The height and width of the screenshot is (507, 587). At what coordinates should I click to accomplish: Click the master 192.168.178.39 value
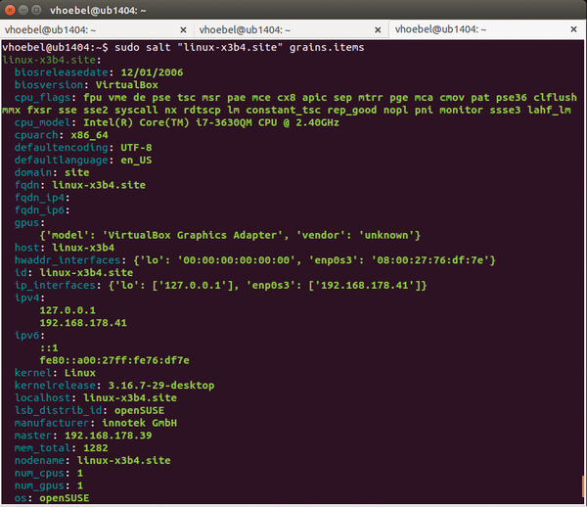coord(109,436)
